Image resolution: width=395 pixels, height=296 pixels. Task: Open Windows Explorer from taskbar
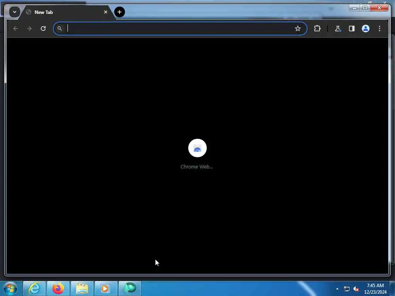tap(82, 288)
